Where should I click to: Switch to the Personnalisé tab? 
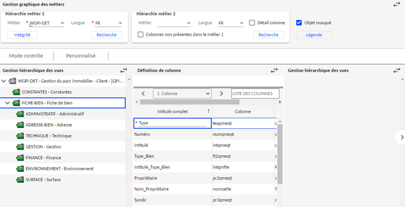[81, 56]
